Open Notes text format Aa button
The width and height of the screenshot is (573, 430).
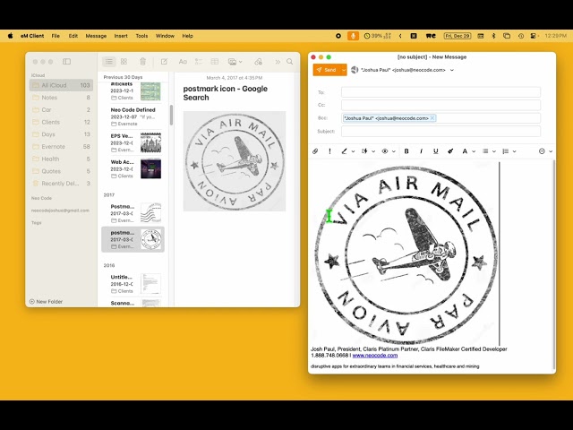pyautogui.click(x=183, y=62)
